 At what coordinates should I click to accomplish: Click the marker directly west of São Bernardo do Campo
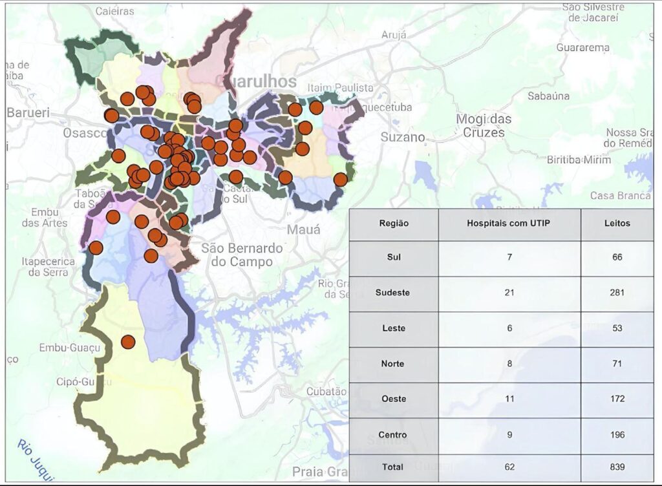[x=151, y=256]
